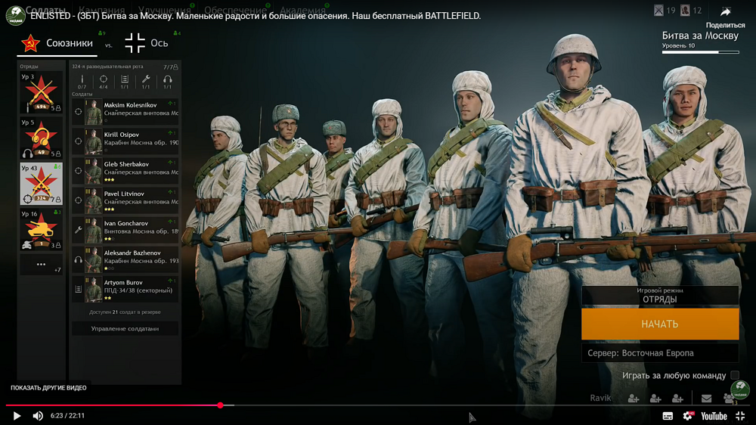Screen dimensions: 756x425
Task: Expand the additional squads list (+7)
Action: coord(41,265)
